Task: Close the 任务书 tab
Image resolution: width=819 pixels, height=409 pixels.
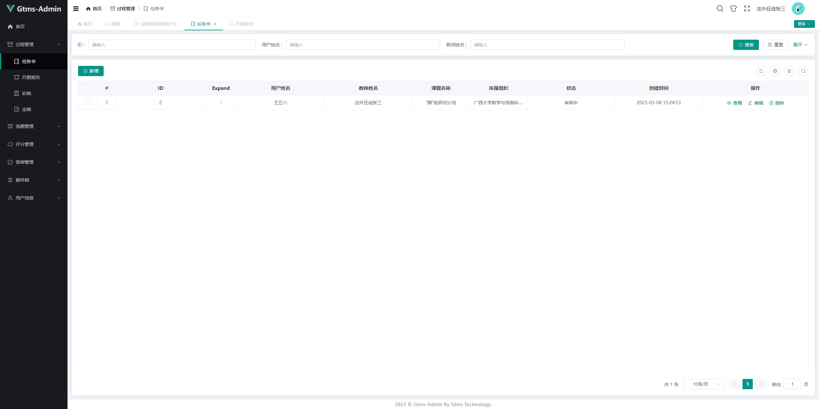Action: 215,24
